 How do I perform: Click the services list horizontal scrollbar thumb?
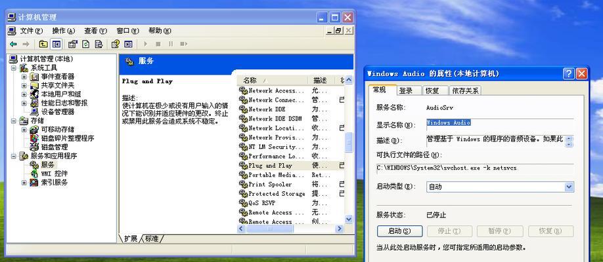click(269, 229)
